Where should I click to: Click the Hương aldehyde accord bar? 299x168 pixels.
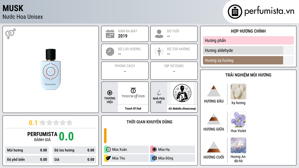tap(248, 50)
